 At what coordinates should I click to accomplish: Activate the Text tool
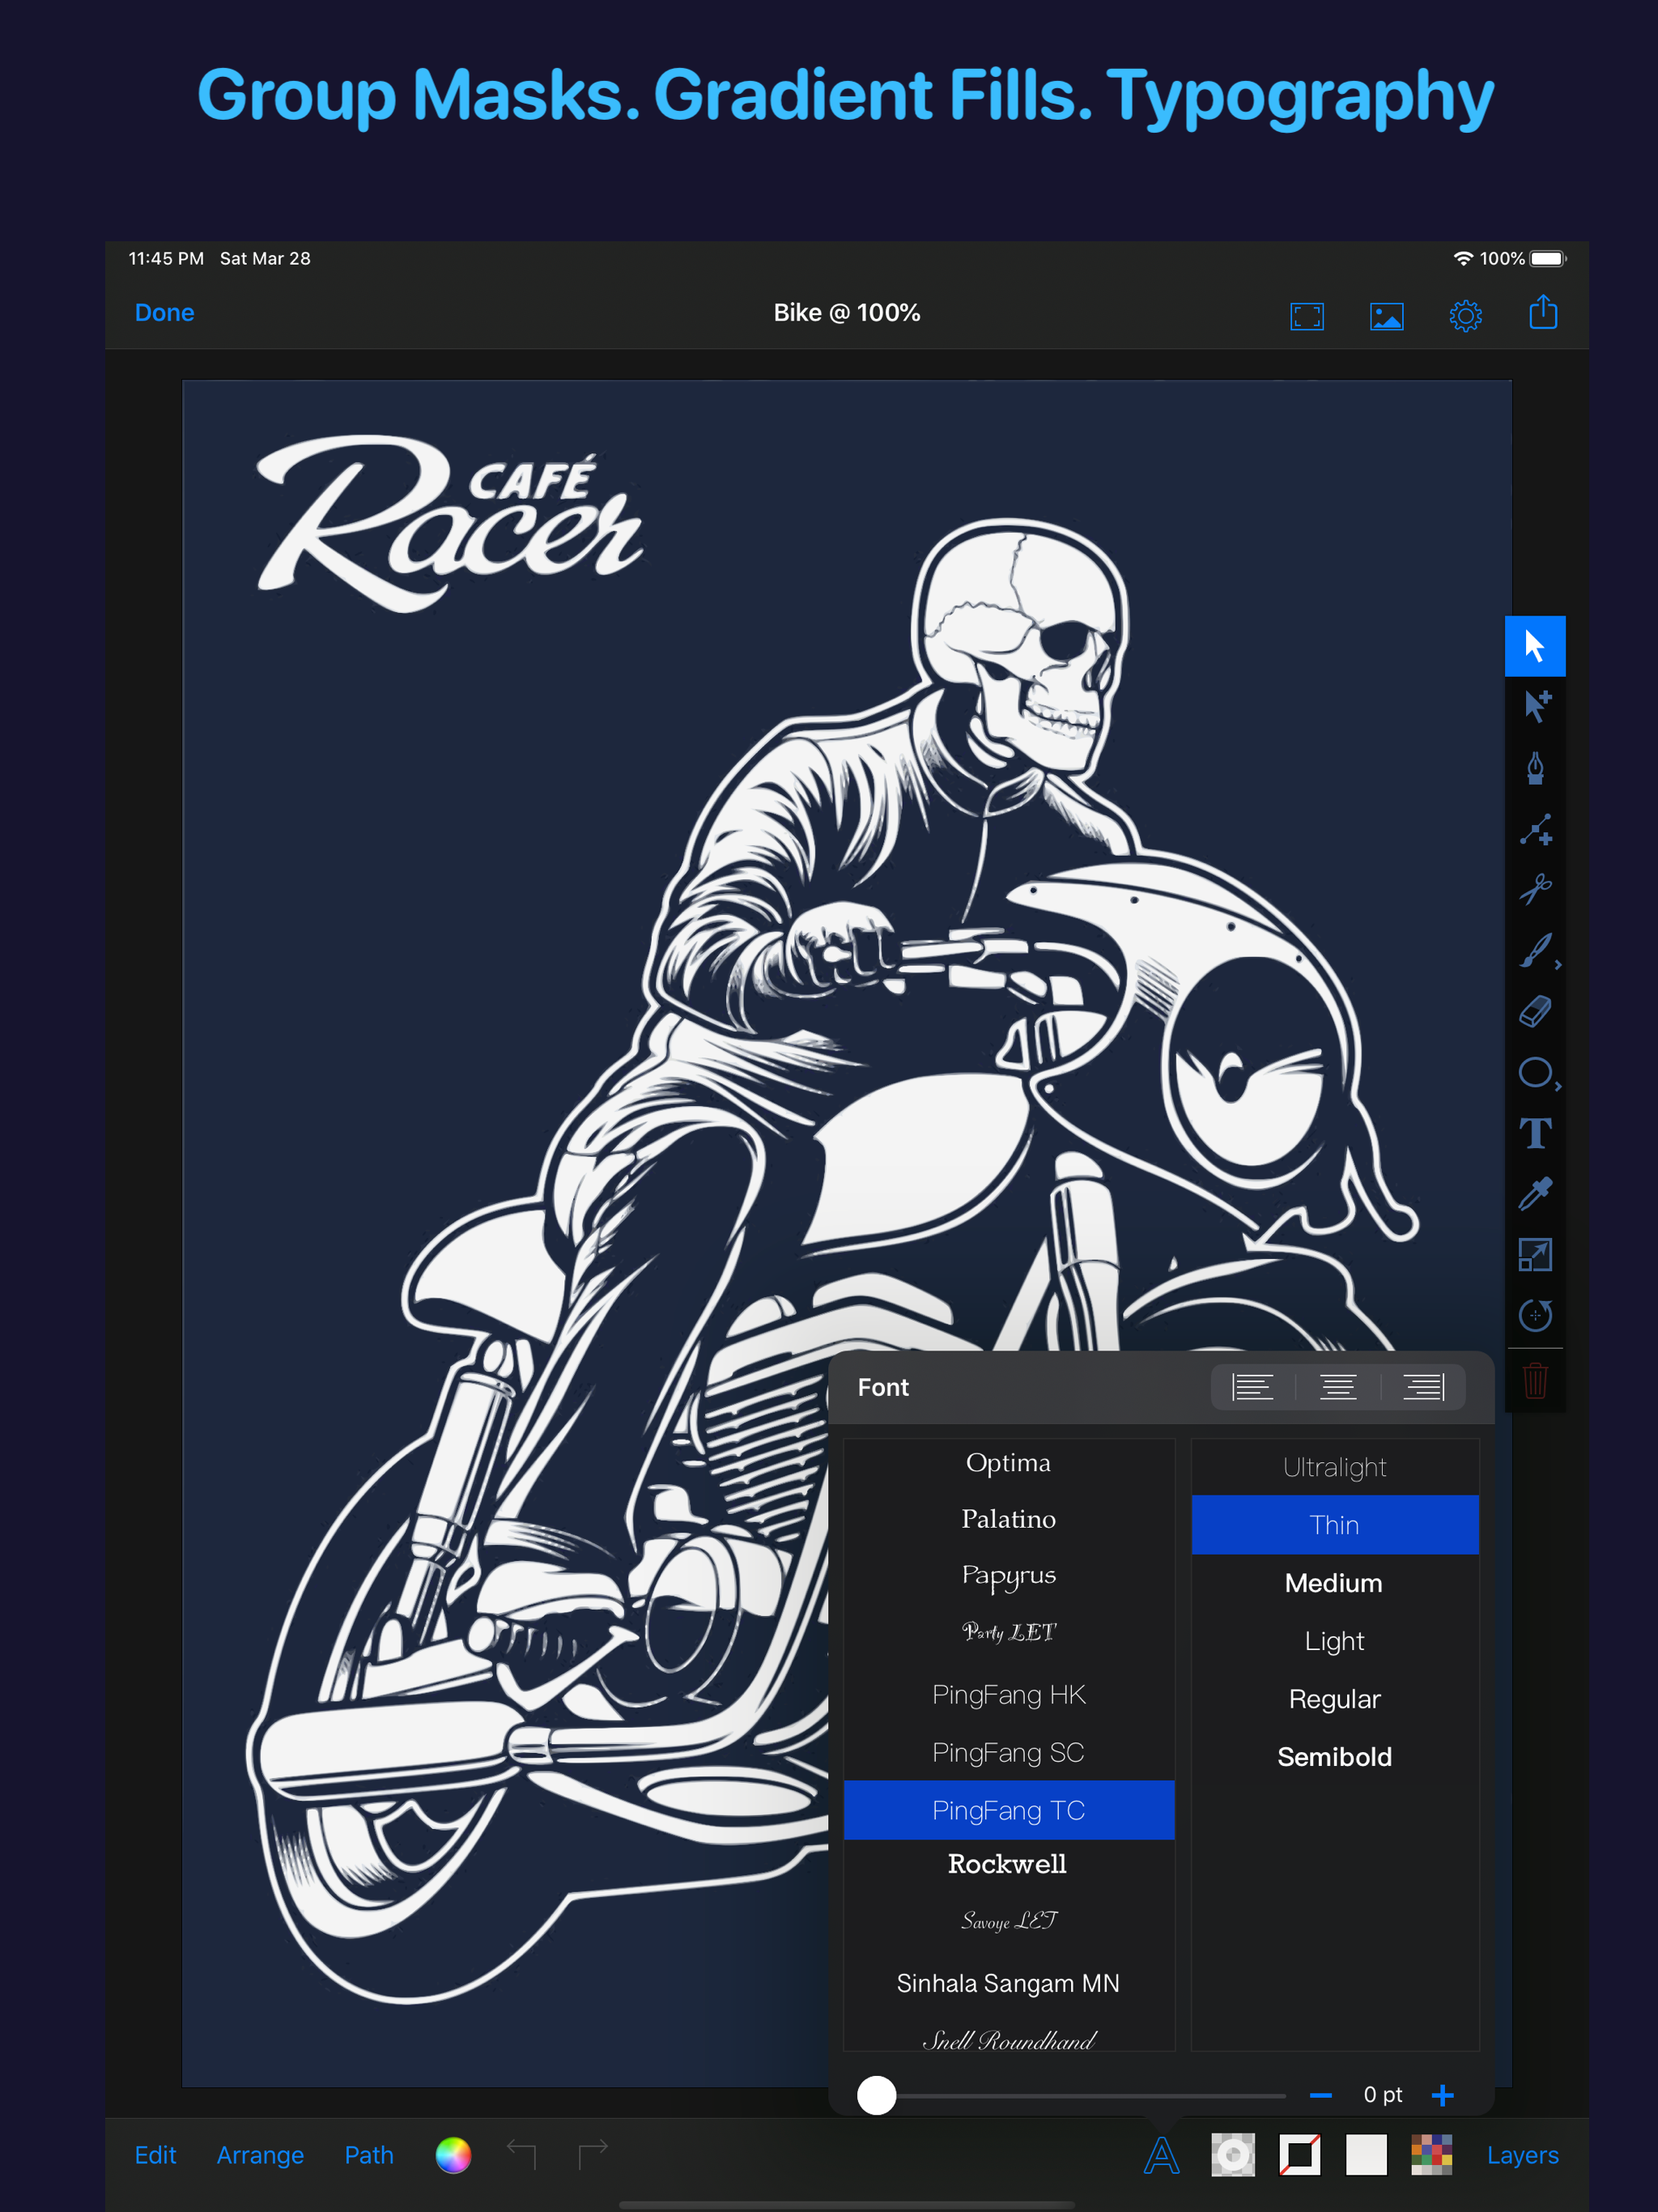click(x=1535, y=1133)
